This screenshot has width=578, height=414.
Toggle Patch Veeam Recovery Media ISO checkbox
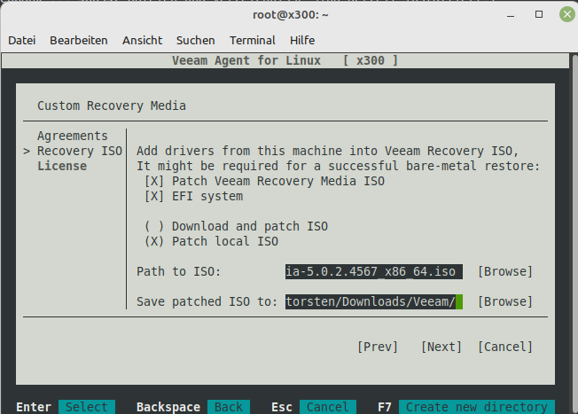264,181
